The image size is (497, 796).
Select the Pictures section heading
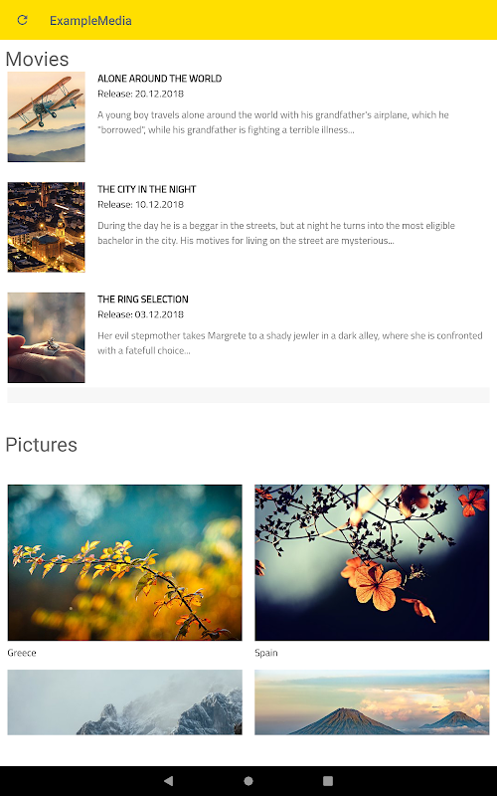coord(41,445)
